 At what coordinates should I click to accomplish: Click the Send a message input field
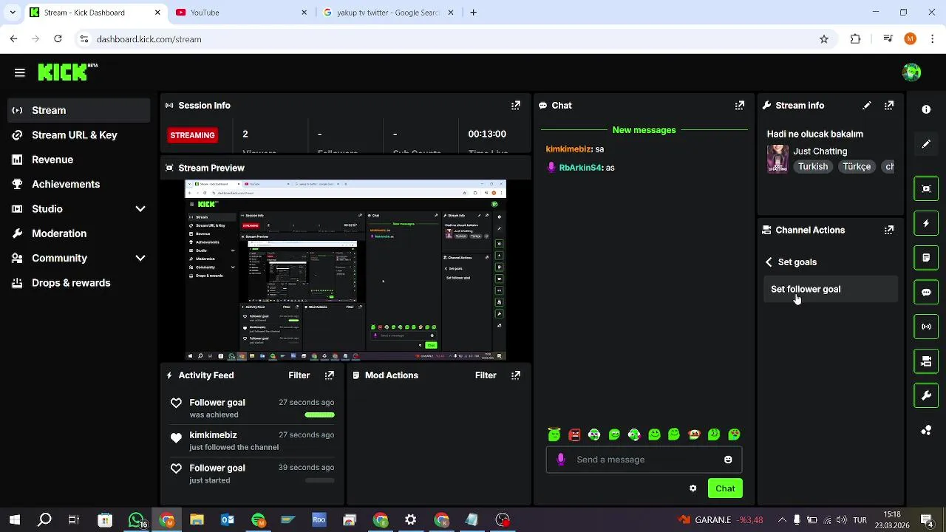click(644, 460)
